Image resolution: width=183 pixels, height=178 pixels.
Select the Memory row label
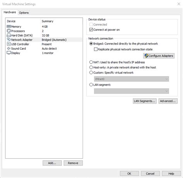[x=16, y=27]
